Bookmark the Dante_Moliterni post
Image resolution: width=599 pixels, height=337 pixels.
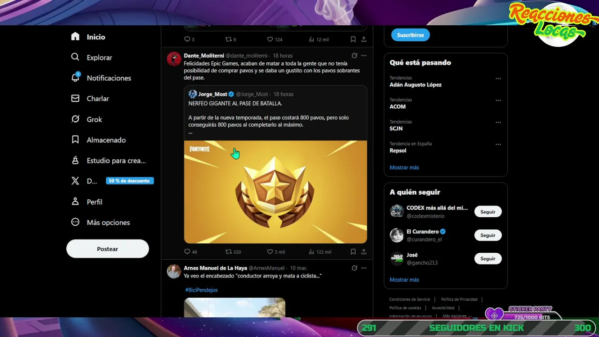[x=353, y=252]
